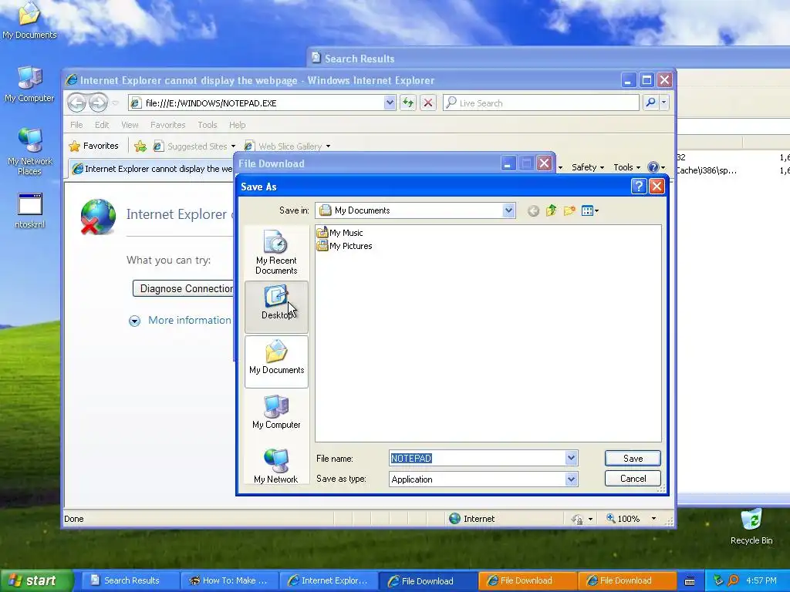Image resolution: width=790 pixels, height=592 pixels.
Task: Expand the address bar history dropdown
Action: (x=390, y=103)
